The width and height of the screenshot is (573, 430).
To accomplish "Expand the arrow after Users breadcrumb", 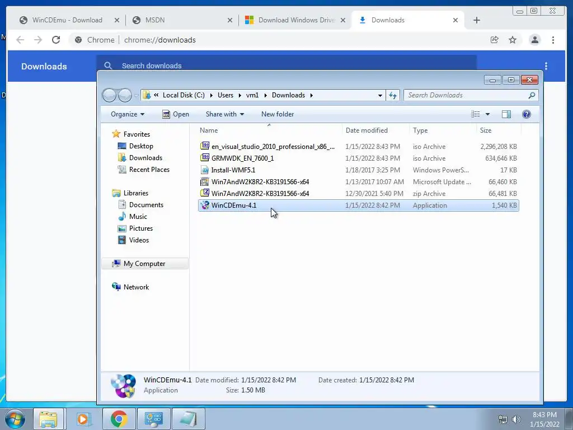I will pos(239,95).
